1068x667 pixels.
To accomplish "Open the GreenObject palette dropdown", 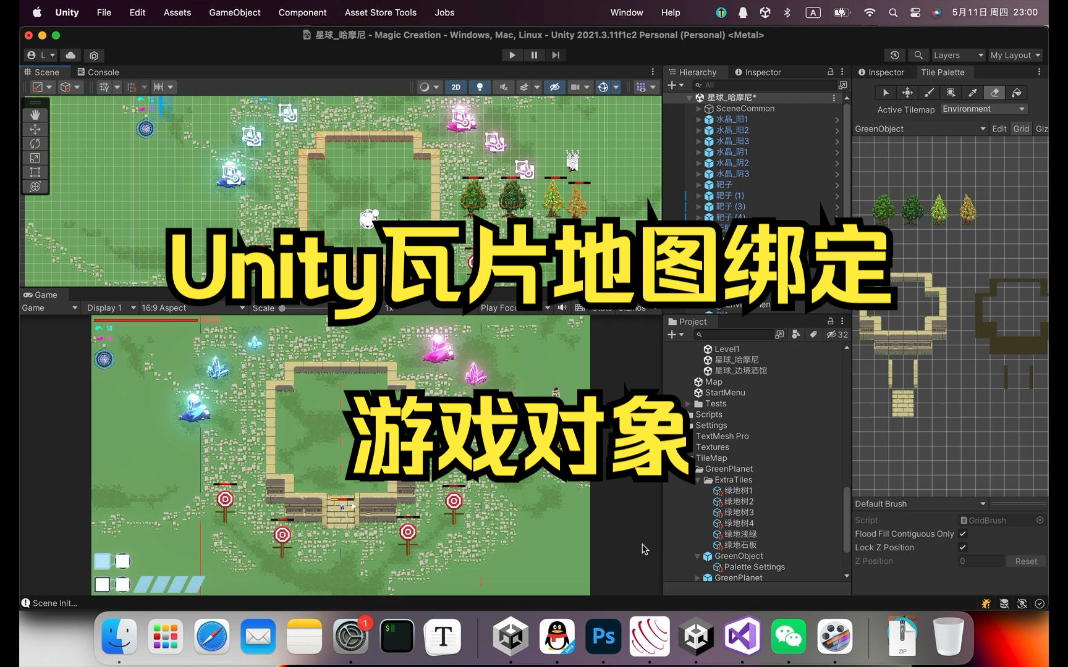I will coord(920,128).
